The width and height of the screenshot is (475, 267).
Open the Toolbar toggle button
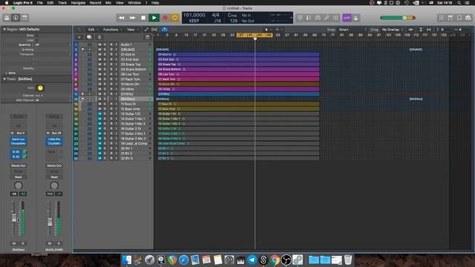[x=24, y=18]
